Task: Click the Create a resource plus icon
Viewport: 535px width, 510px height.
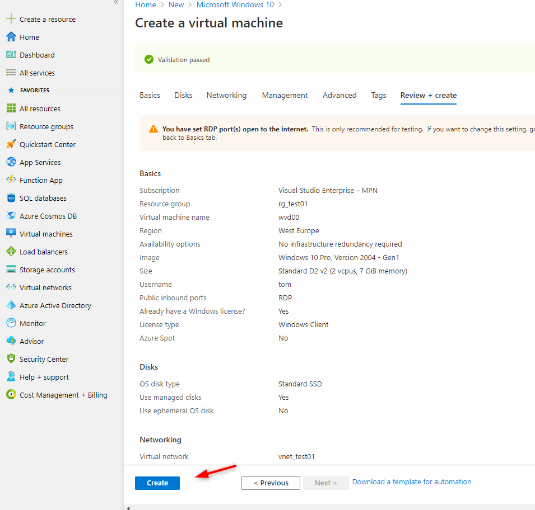Action: (11, 19)
